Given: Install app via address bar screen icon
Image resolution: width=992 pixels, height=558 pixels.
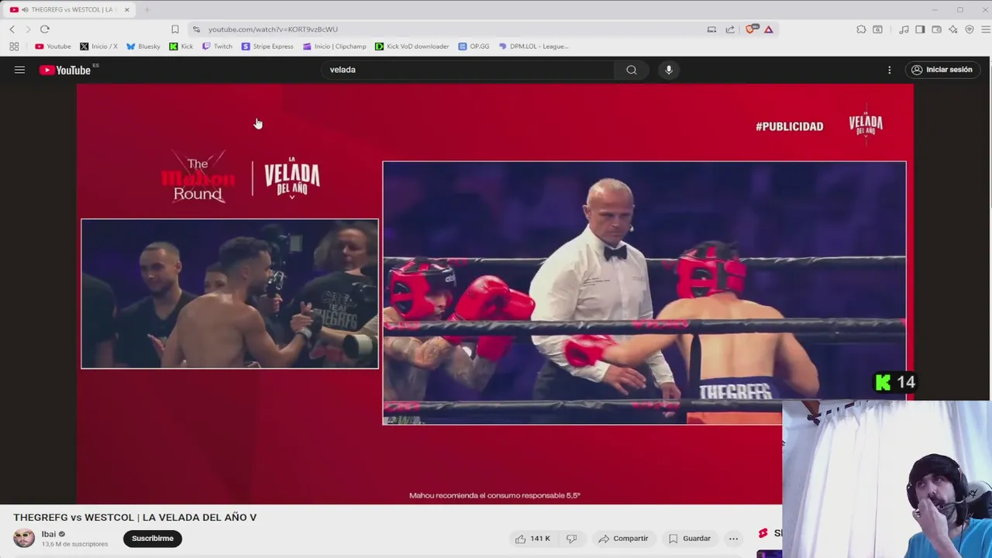Looking at the screenshot, I should pos(711,29).
